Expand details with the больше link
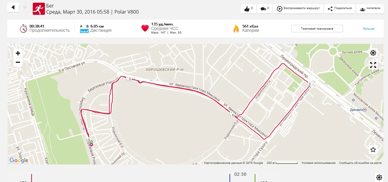The height and width of the screenshot is (182, 388). pos(369,29)
